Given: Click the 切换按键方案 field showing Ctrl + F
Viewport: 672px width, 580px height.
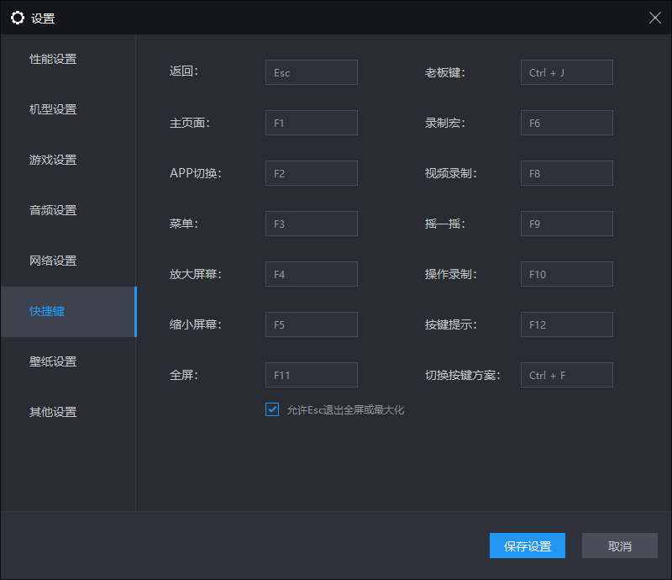Looking at the screenshot, I should (x=566, y=375).
